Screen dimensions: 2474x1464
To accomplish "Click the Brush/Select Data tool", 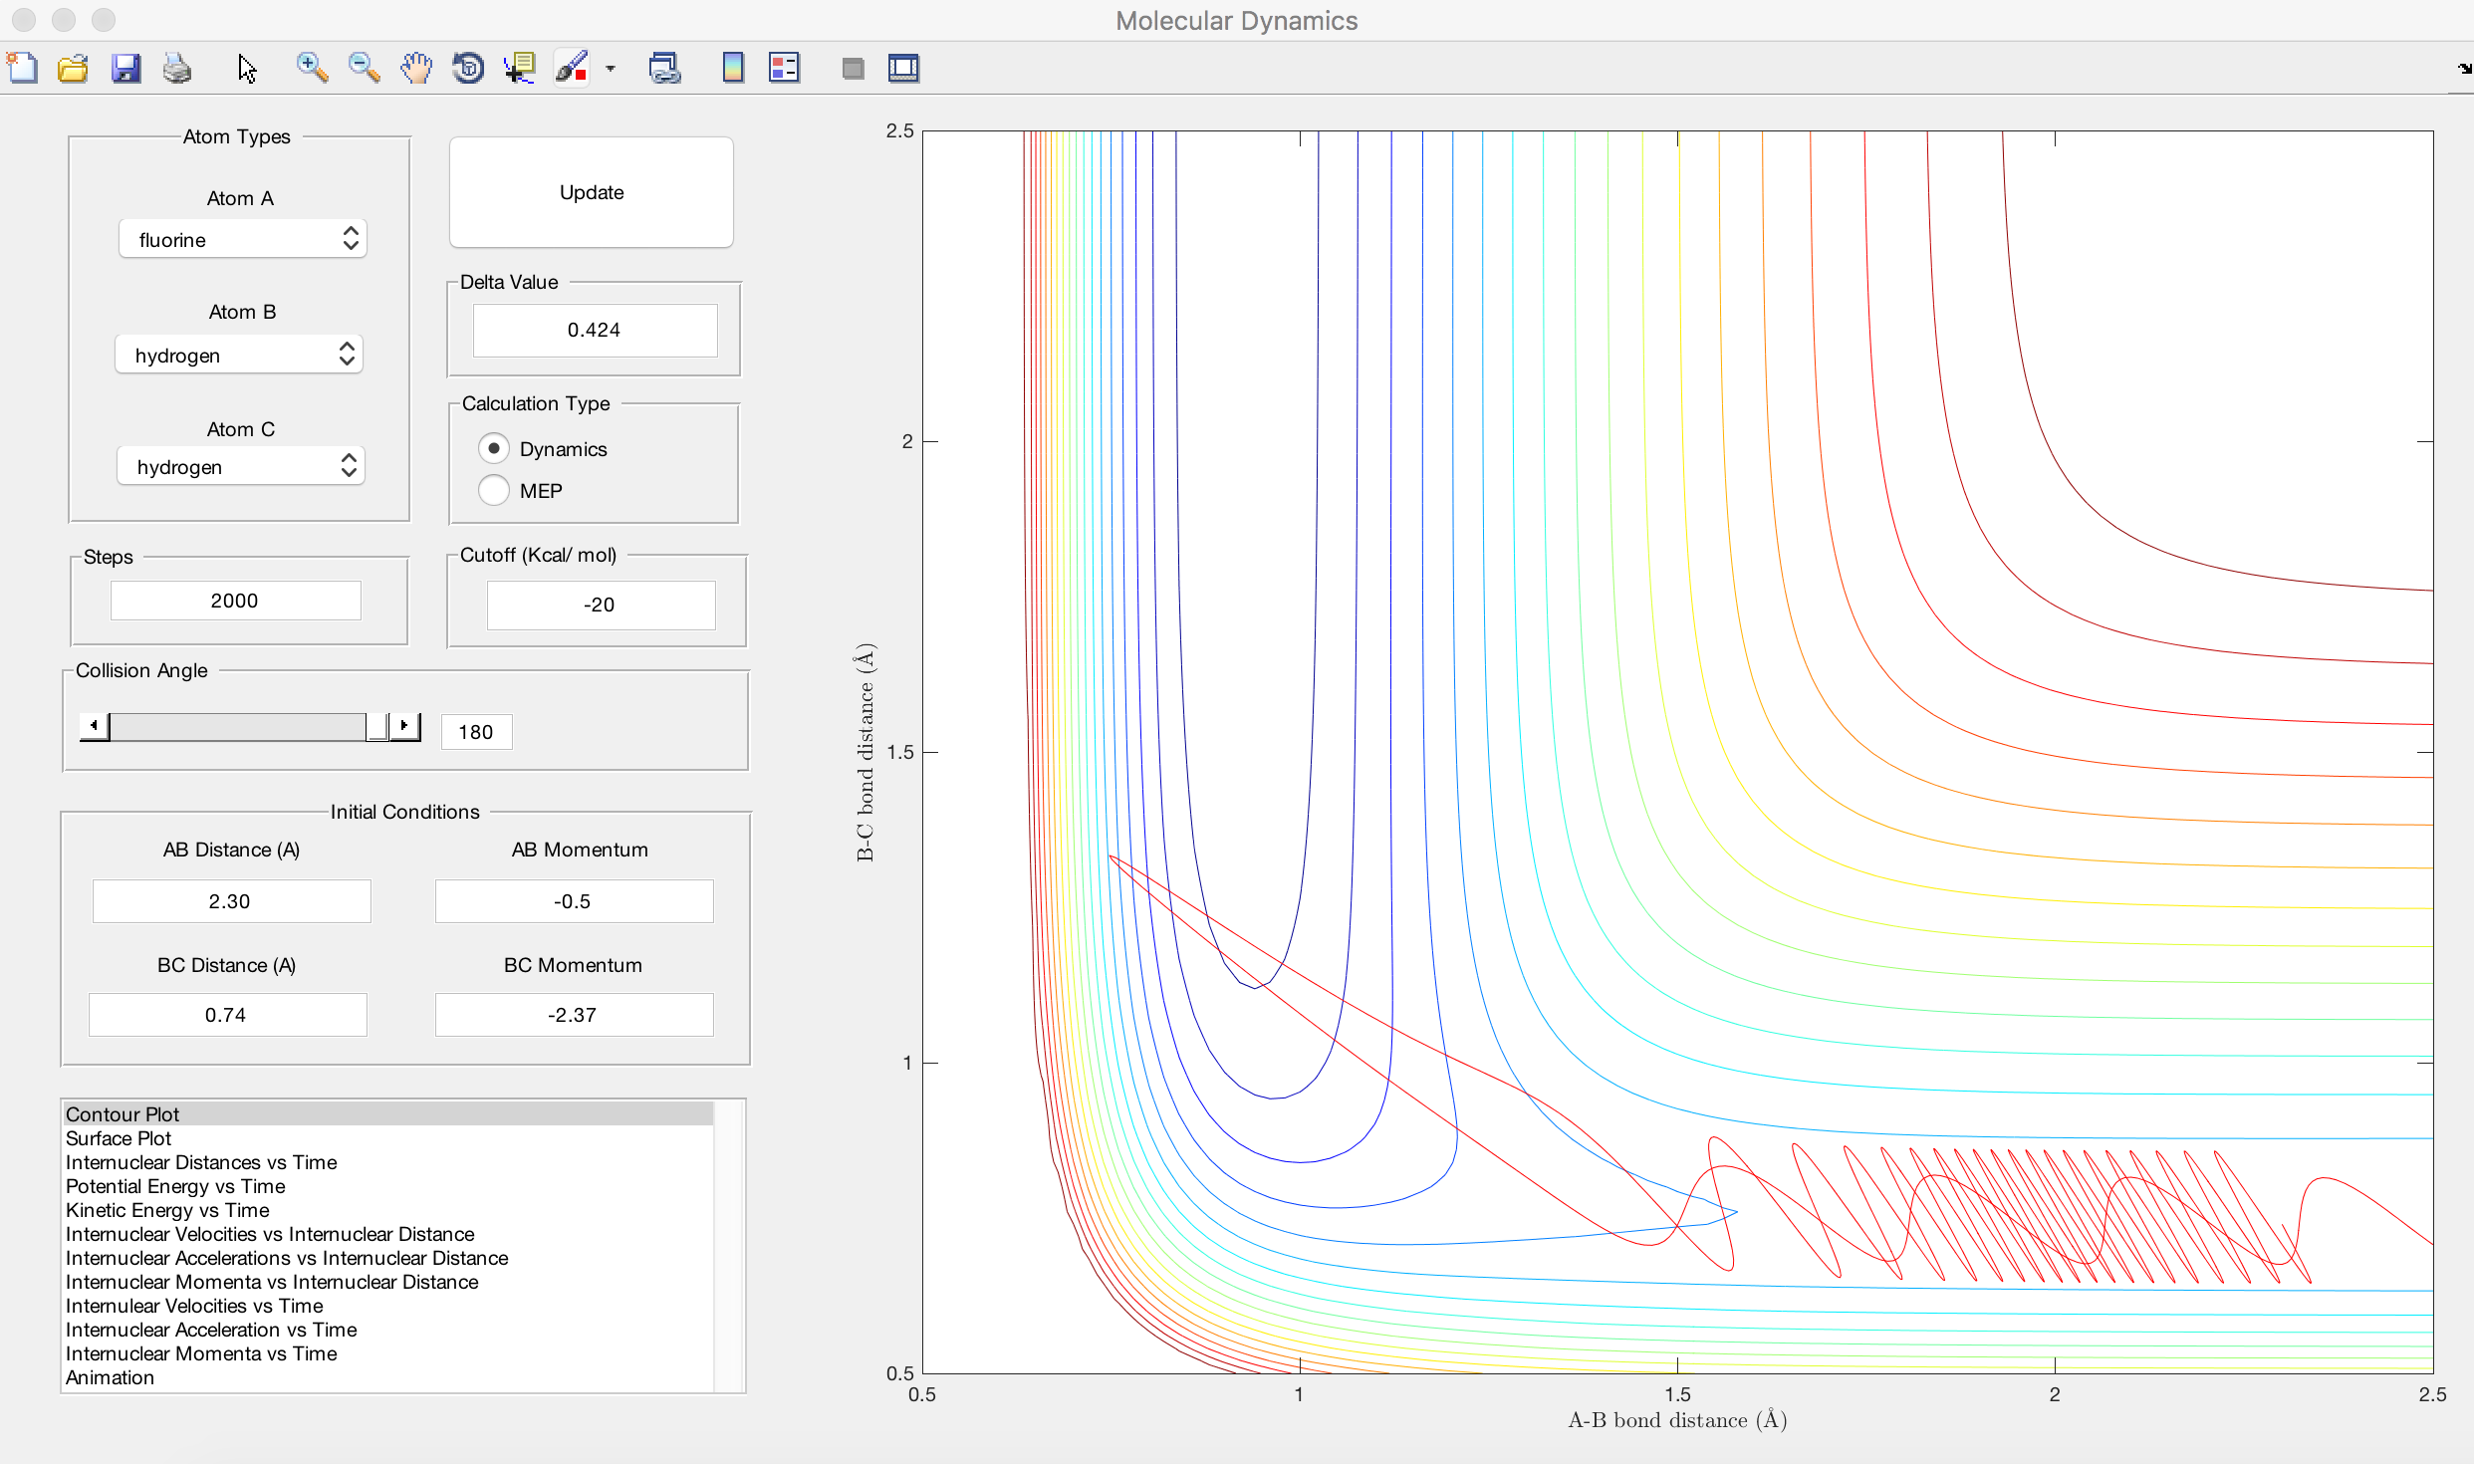I will [x=573, y=68].
